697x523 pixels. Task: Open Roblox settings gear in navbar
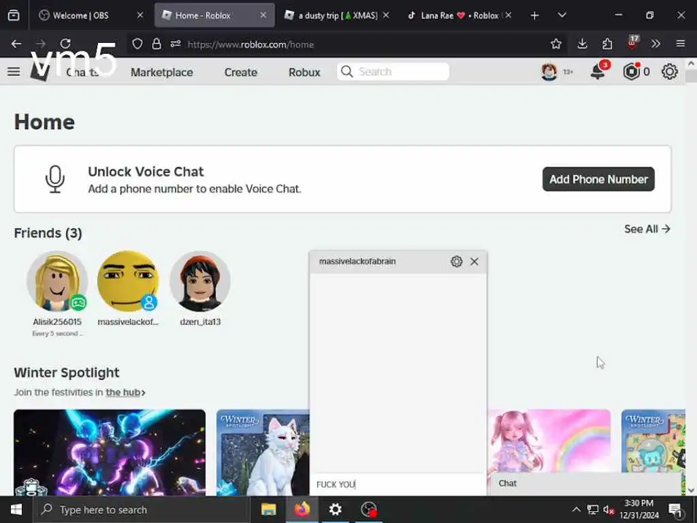tap(670, 72)
